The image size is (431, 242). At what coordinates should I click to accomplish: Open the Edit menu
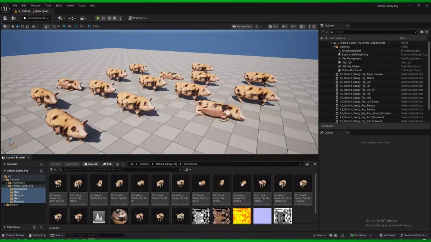pyautogui.click(x=24, y=6)
